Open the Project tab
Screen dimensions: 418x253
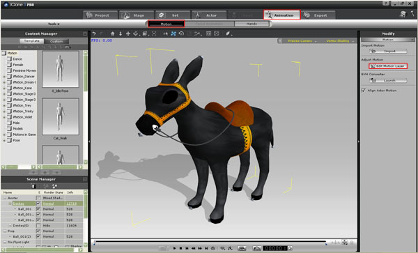[100, 15]
